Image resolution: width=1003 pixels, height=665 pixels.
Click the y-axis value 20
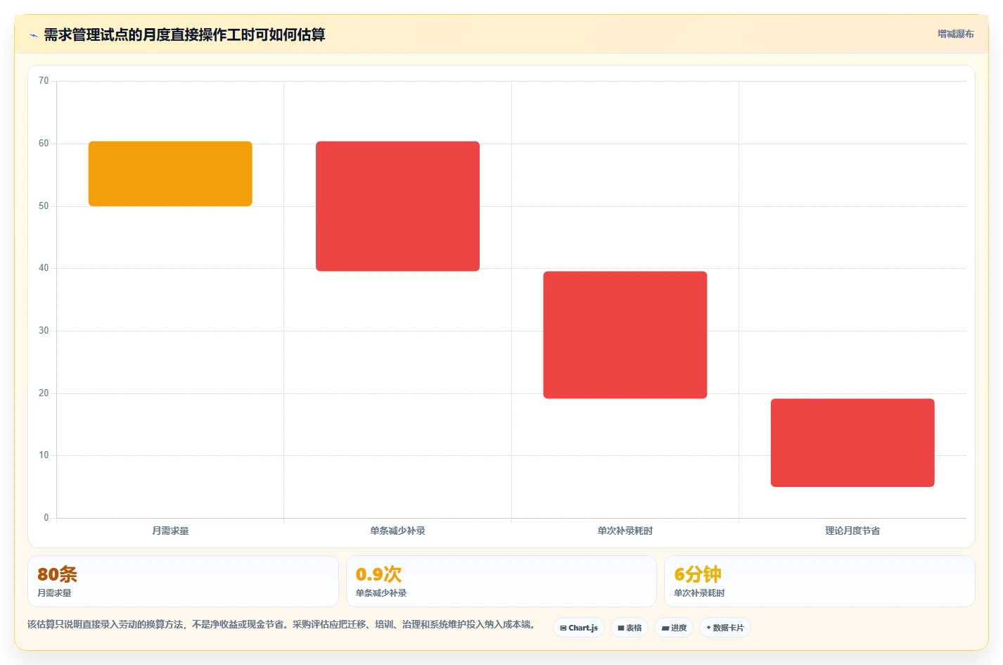44,393
